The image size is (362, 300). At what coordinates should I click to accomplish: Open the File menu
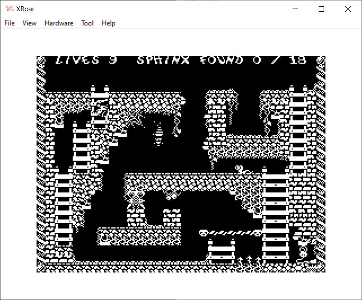point(9,23)
